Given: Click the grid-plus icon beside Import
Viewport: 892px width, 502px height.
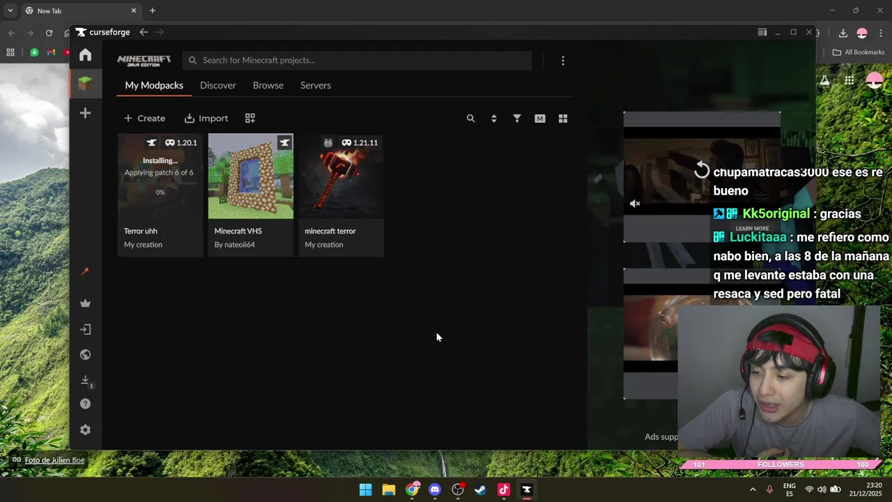Looking at the screenshot, I should click(x=250, y=119).
